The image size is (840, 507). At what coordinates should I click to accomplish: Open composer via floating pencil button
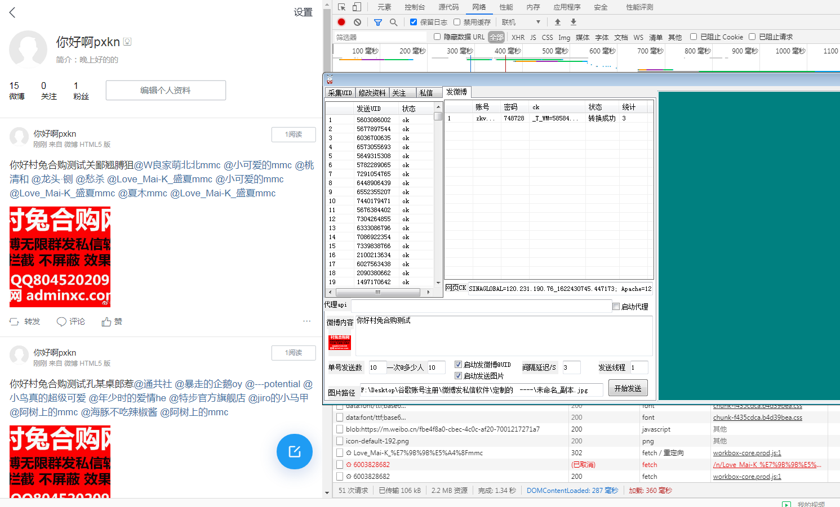tap(294, 451)
